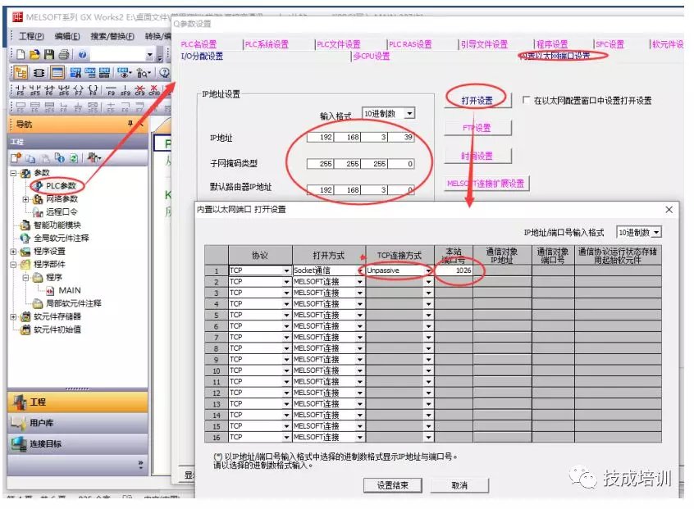This screenshot has width=694, height=509.
Task: Pin the 导航 navigation panel
Action: click(129, 124)
